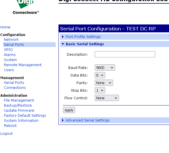Click the Flow Control label

click(76, 98)
